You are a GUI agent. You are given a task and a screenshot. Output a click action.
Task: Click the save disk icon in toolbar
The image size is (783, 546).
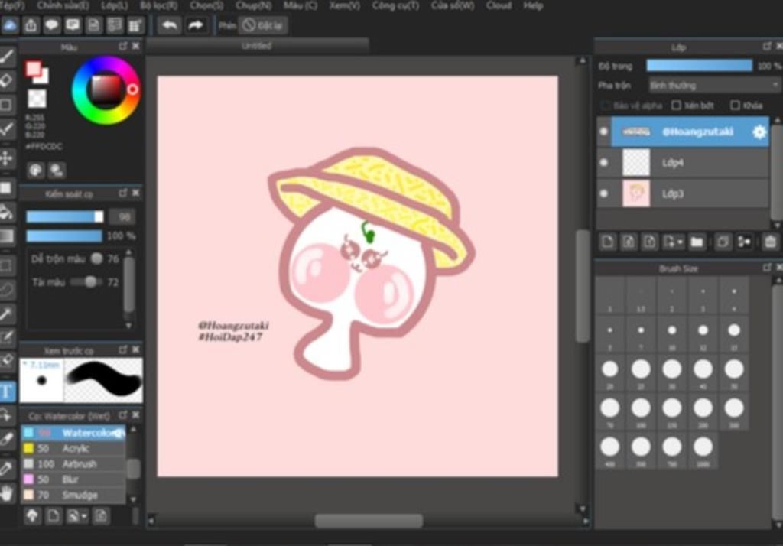tap(93, 25)
